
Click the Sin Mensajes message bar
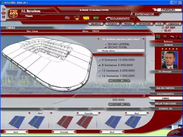pyautogui.click(x=165, y=72)
